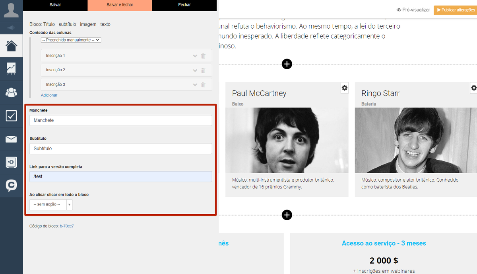Delete Inscrição 3 with trash icon
The image size is (477, 274).
[203, 85]
